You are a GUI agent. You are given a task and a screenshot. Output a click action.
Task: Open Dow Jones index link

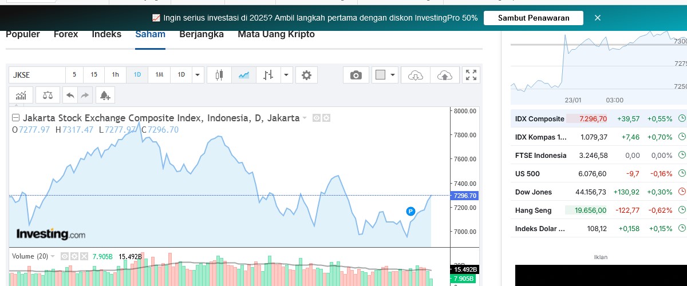pos(534,192)
